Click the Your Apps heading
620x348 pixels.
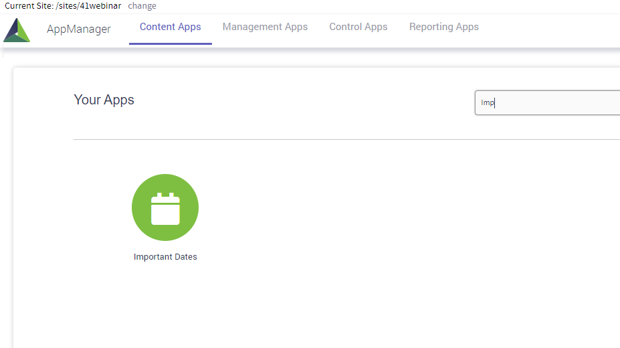pos(104,100)
